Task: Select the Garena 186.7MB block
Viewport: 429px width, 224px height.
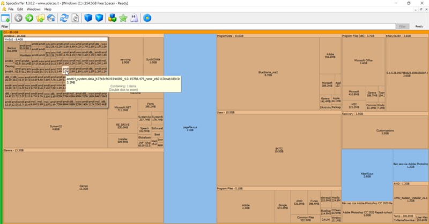Action: pyautogui.click(x=372, y=94)
